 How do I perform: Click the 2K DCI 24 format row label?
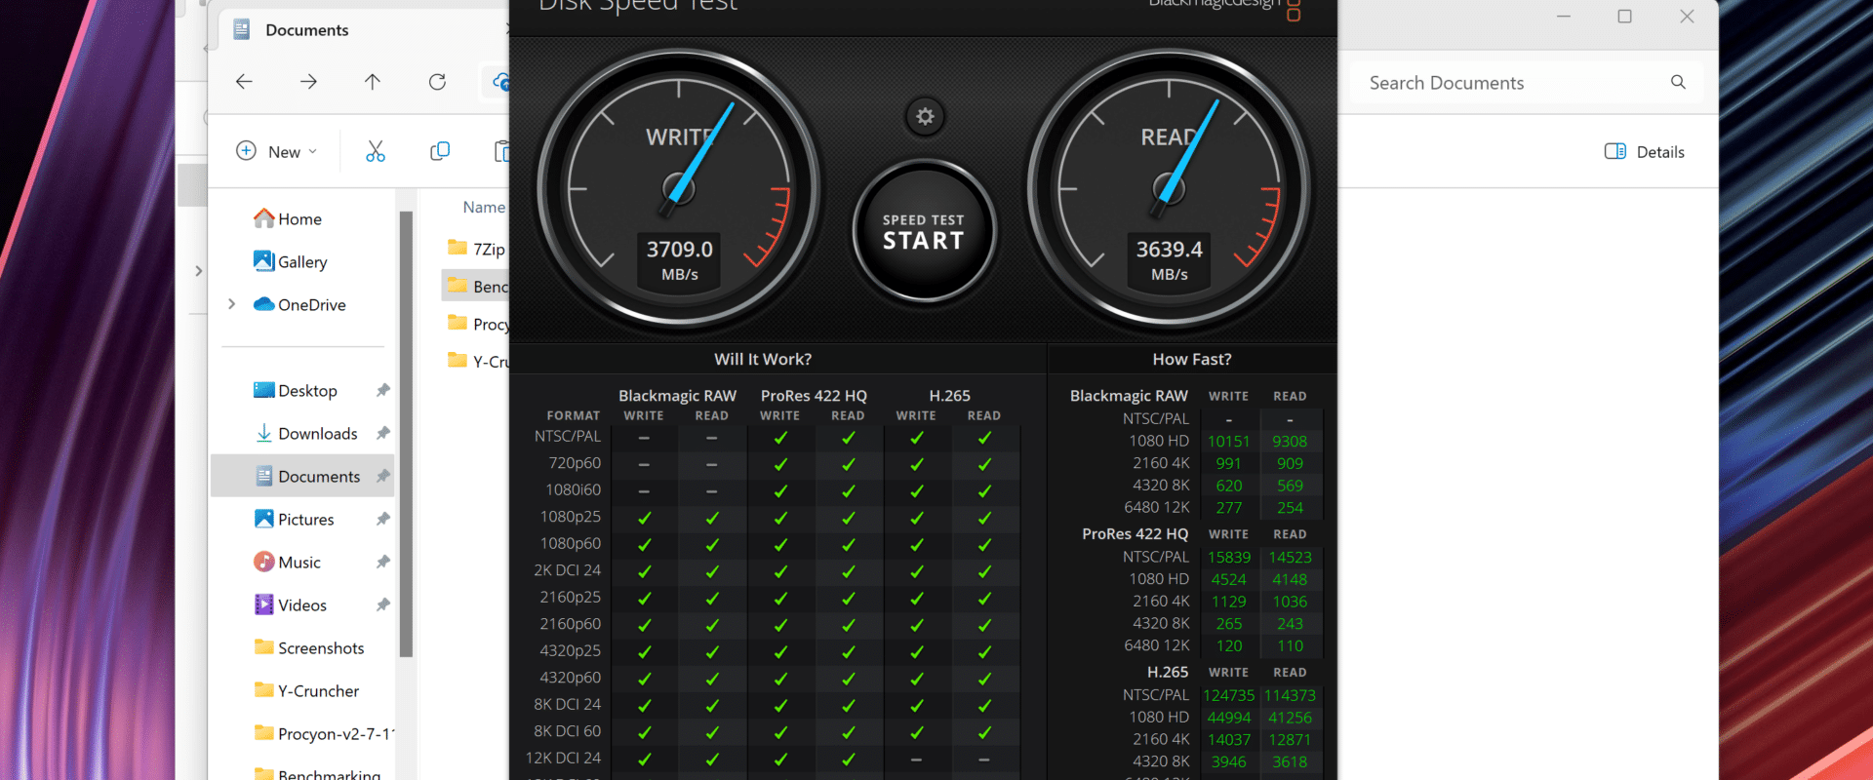[567, 570]
